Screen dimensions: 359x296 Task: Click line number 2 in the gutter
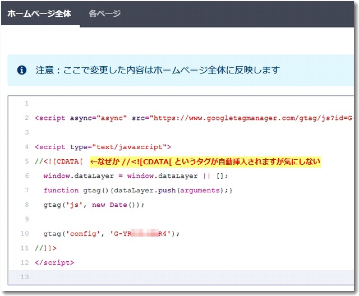point(27,118)
